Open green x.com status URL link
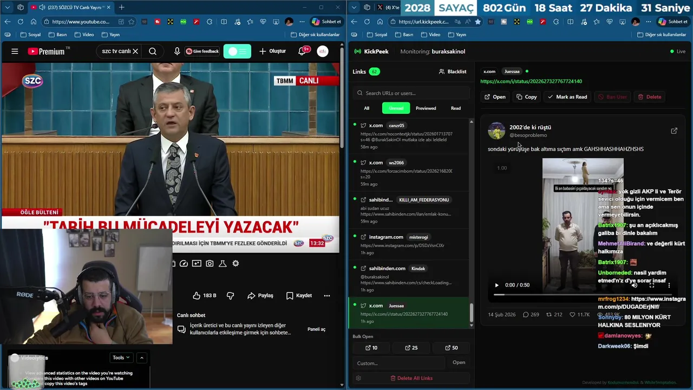The width and height of the screenshot is (693, 390). click(531, 81)
